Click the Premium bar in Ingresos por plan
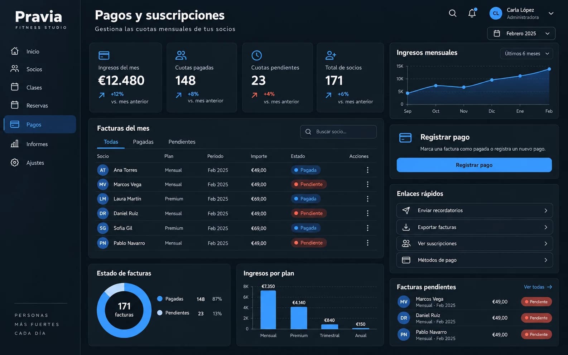 pyautogui.click(x=299, y=318)
